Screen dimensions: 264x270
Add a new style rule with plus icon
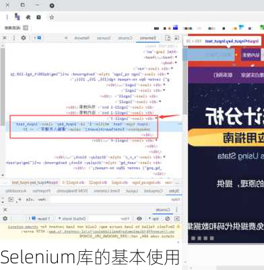20,199
